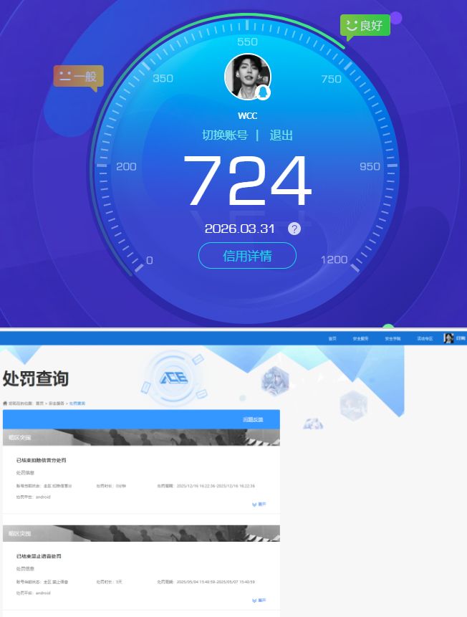Expand the 禁止语音处罚 record with 展开

point(259,600)
